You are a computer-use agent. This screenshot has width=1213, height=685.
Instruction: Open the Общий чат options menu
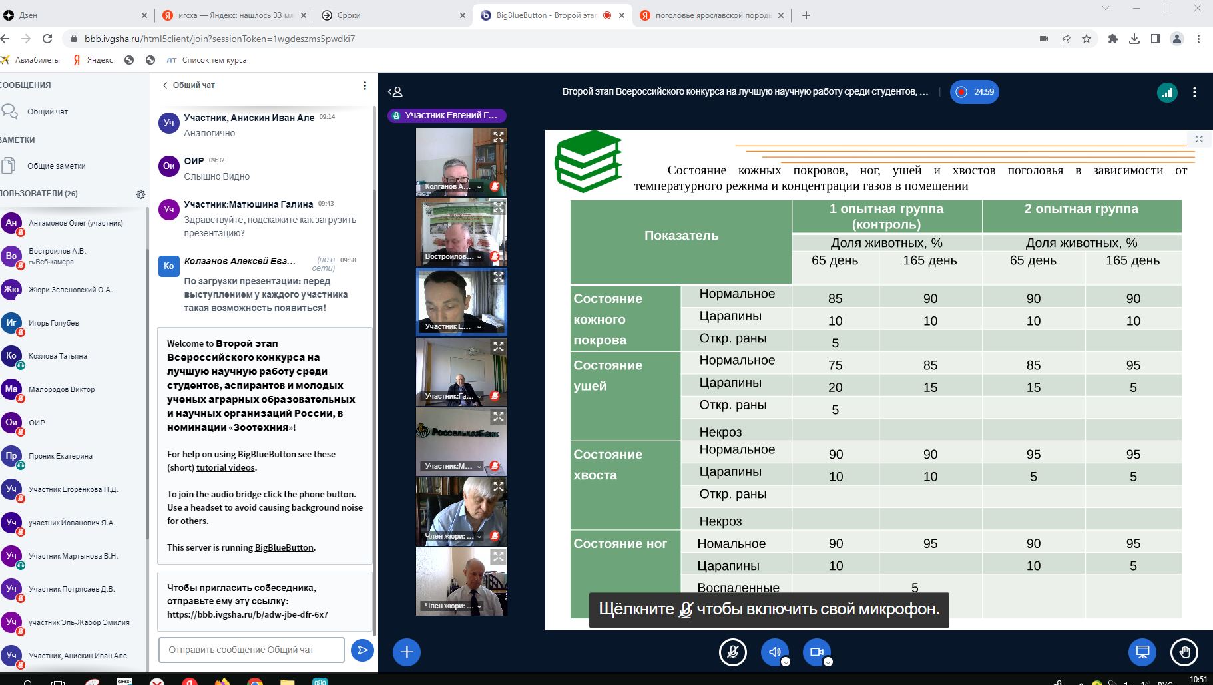[364, 85]
